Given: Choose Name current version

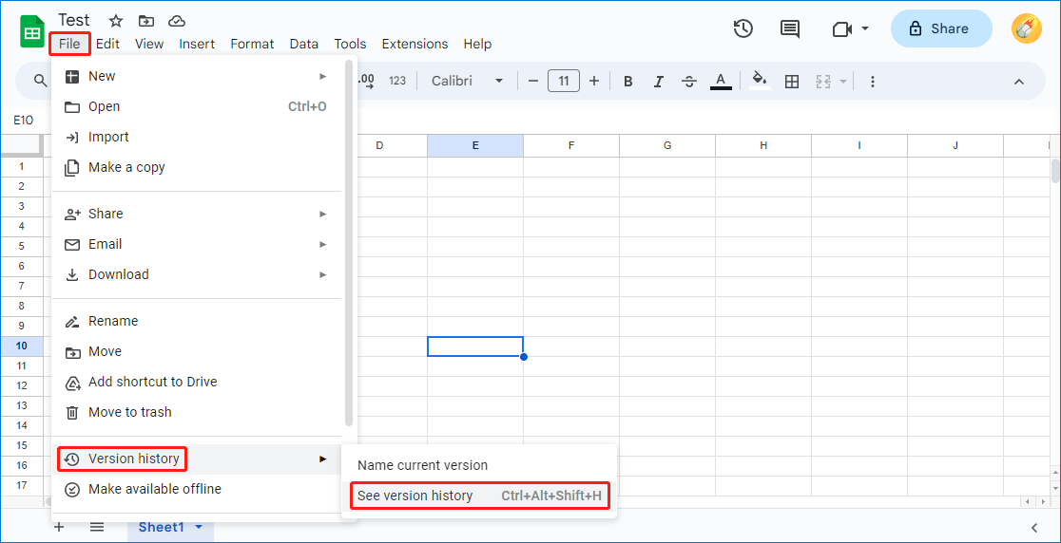Looking at the screenshot, I should click(x=479, y=465).
